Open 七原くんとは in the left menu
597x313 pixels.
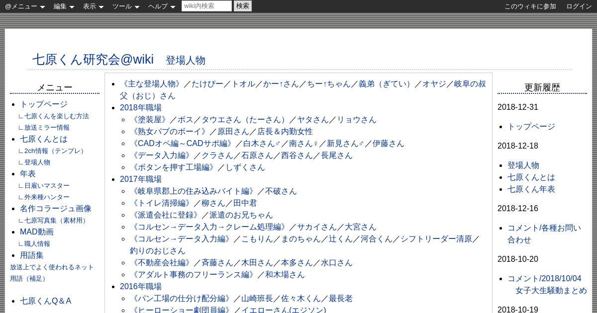click(x=44, y=139)
